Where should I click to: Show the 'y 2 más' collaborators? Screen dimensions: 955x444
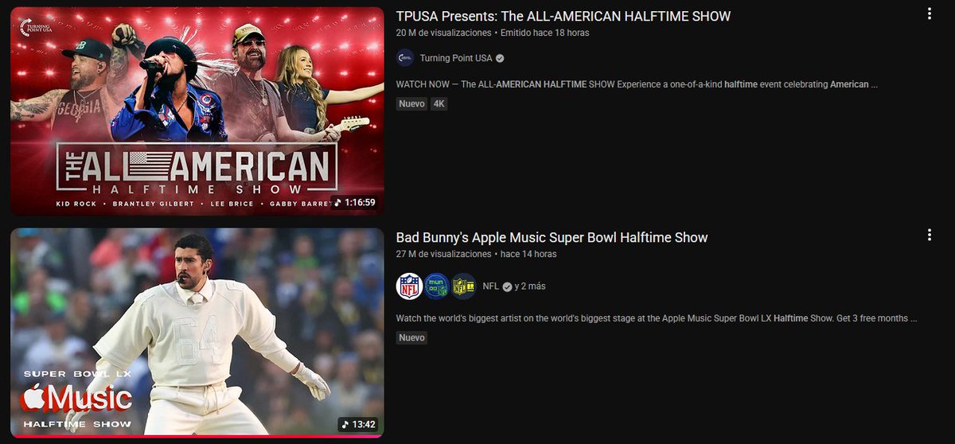(x=530, y=286)
